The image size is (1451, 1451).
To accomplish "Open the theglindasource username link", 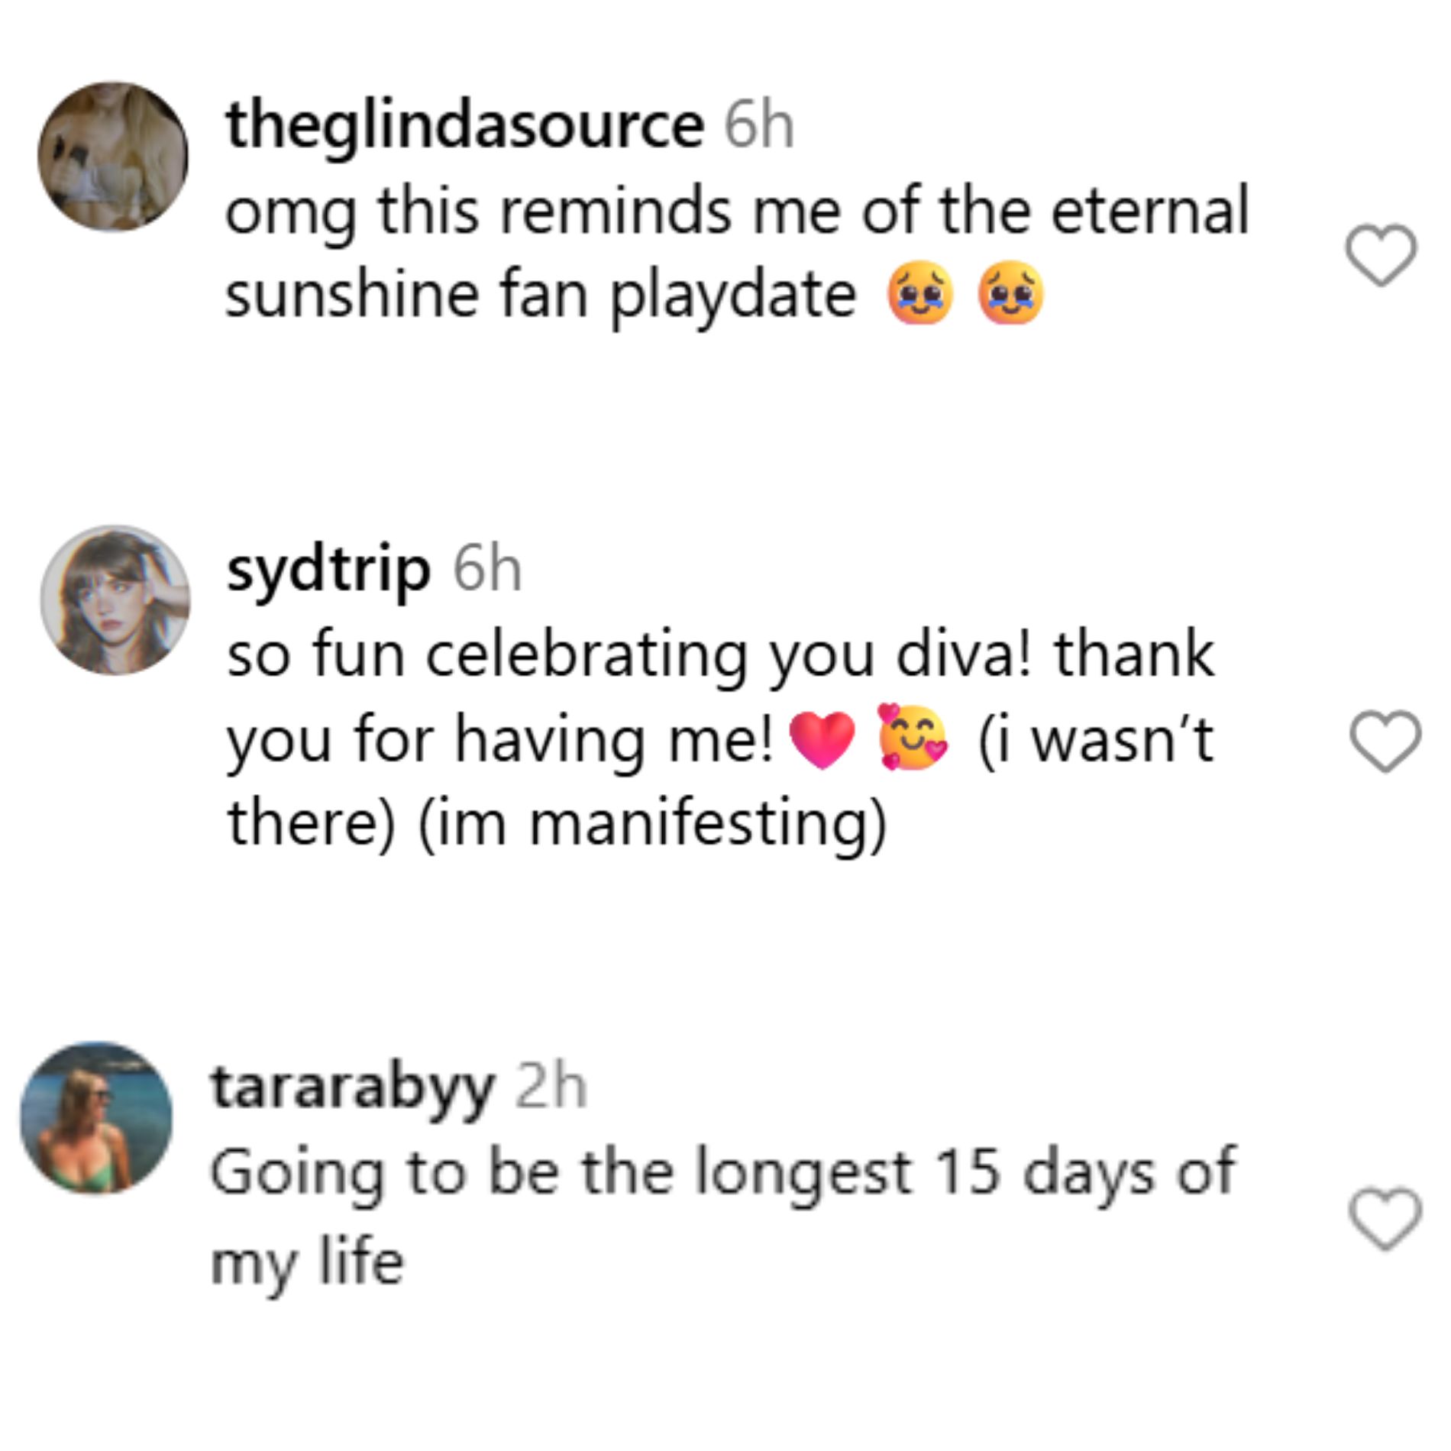I will click(464, 126).
